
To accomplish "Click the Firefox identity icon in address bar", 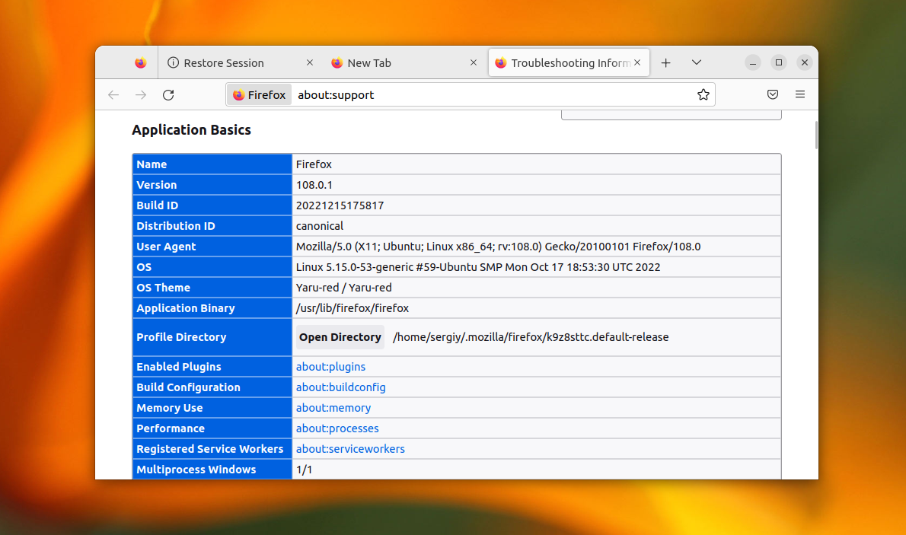I will coord(259,95).
